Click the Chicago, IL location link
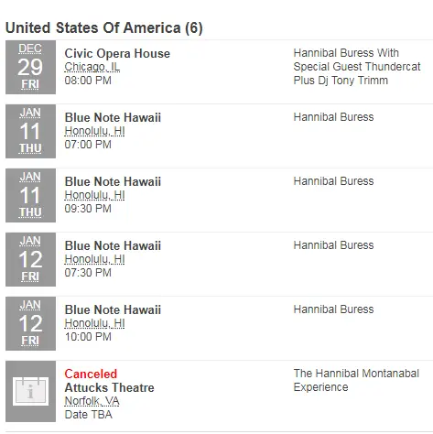 [92, 67]
